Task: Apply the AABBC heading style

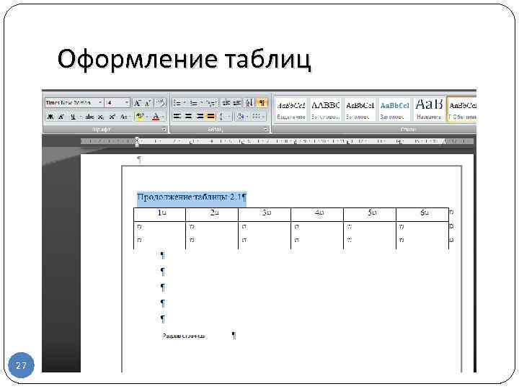Action: pos(326,110)
